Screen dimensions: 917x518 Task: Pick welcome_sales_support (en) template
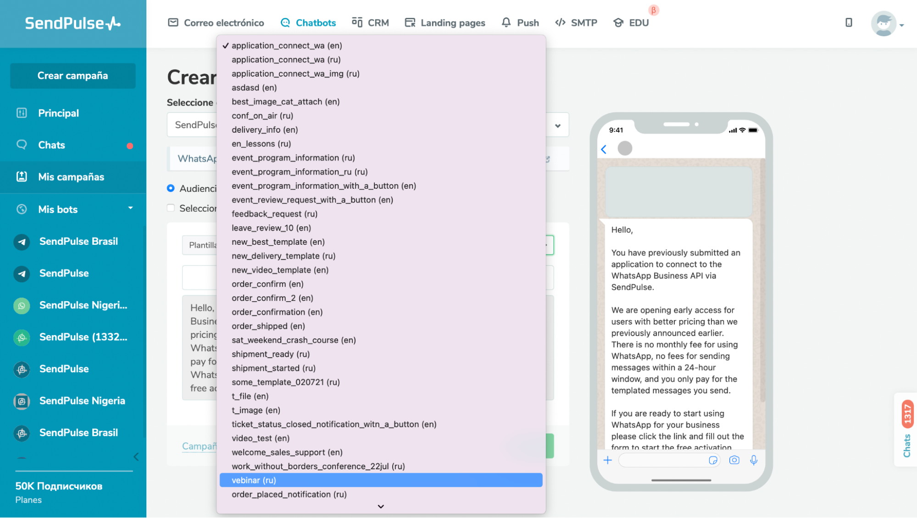pyautogui.click(x=381, y=452)
